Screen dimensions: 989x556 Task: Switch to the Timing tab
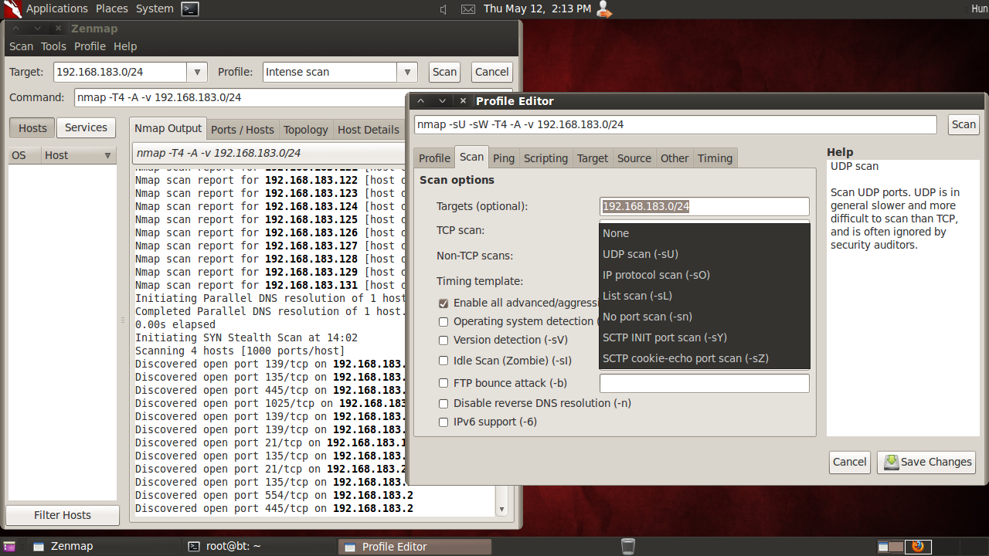click(715, 158)
